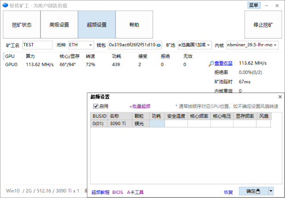The image size is (285, 198).
Task: Open the A卡工具 link
Action: (135, 192)
